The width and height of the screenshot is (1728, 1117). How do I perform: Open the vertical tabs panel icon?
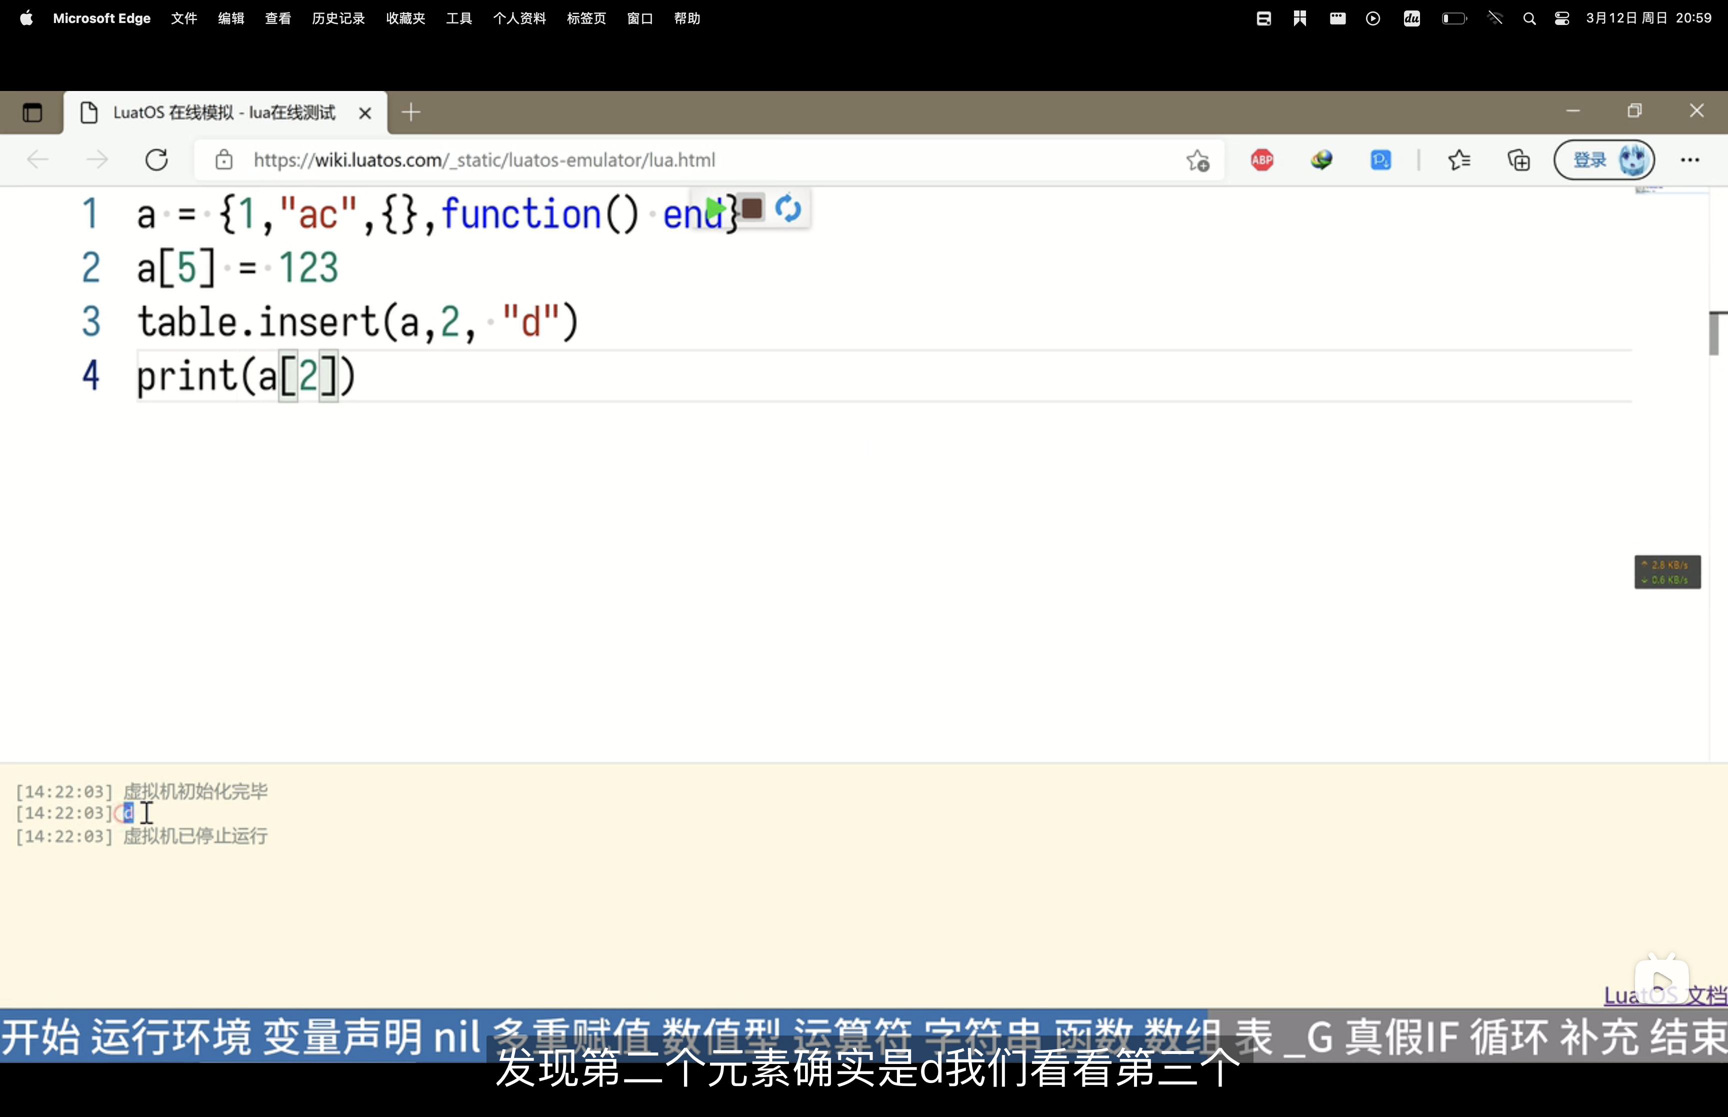point(32,112)
